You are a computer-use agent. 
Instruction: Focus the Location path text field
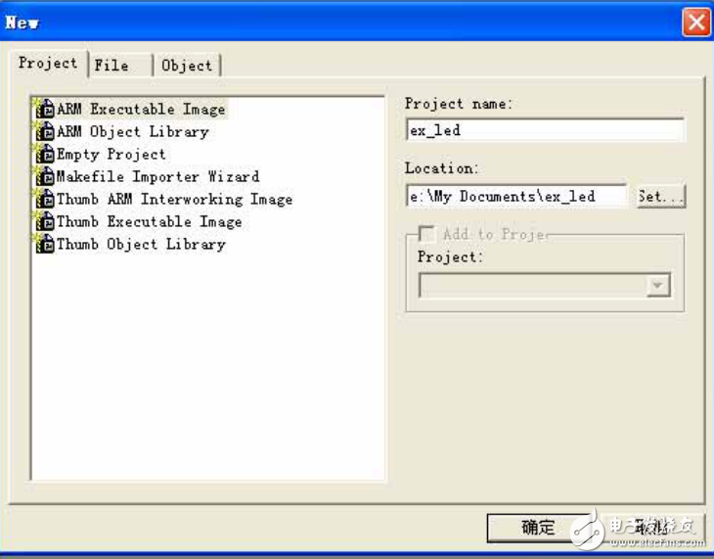point(515,196)
